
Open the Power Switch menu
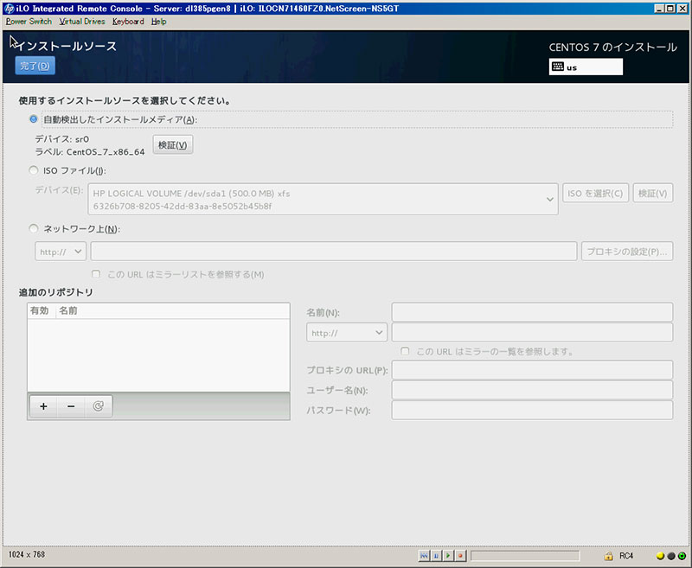click(29, 22)
